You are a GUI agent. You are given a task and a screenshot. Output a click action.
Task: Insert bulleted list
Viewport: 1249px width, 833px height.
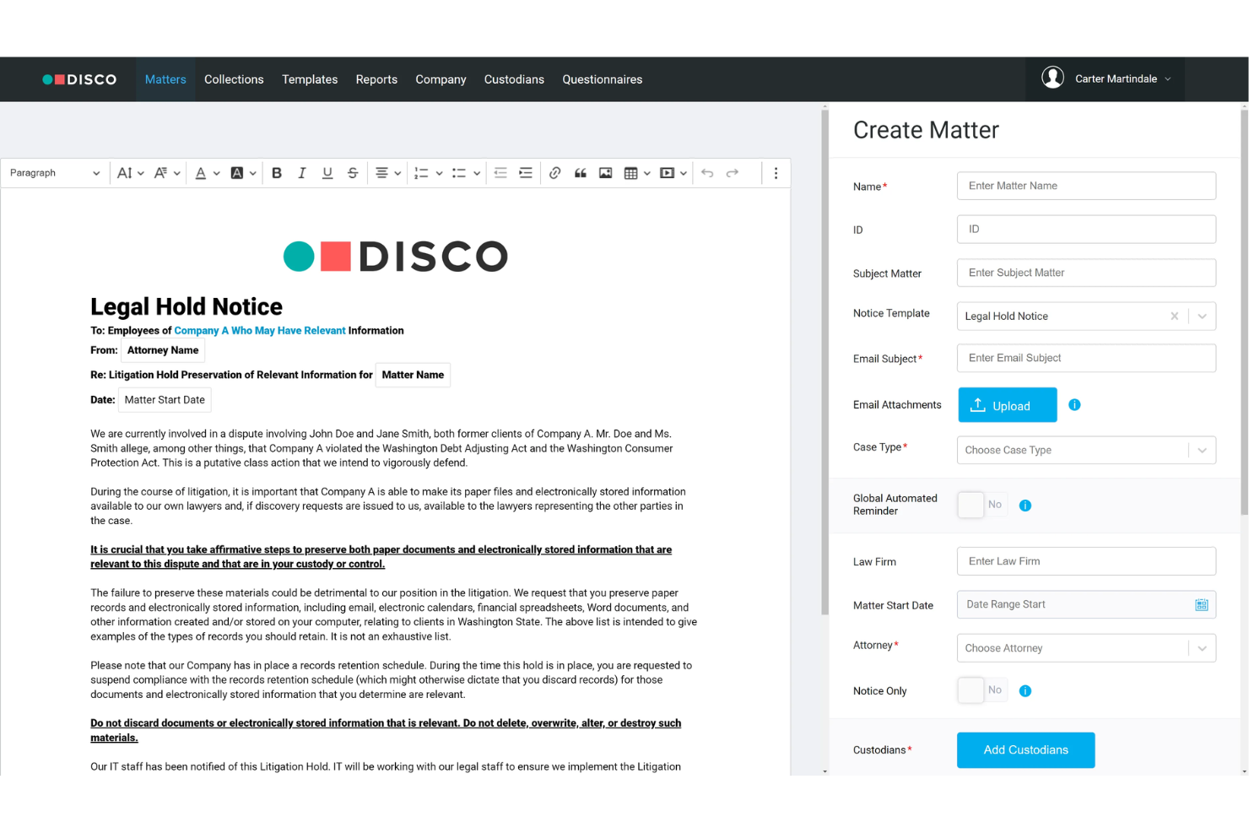(459, 173)
